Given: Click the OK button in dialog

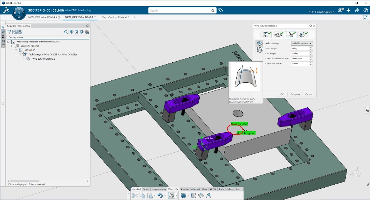Looking at the screenshot, I should coord(282,94).
